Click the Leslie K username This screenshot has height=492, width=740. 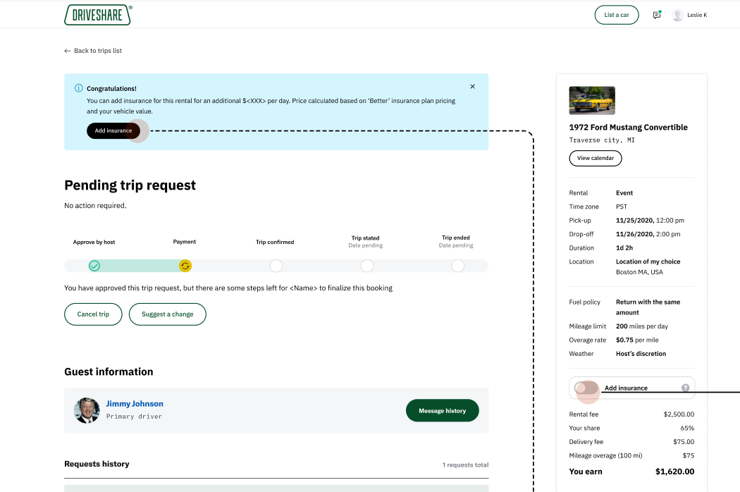point(697,15)
